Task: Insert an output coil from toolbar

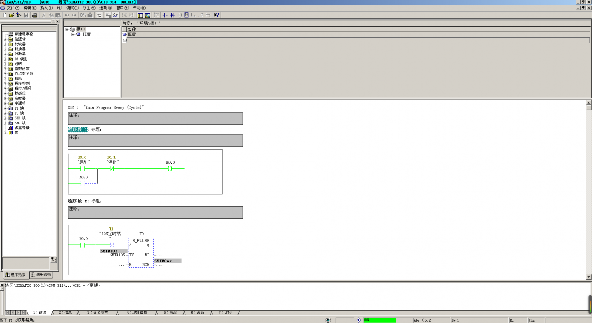Action: coord(179,15)
